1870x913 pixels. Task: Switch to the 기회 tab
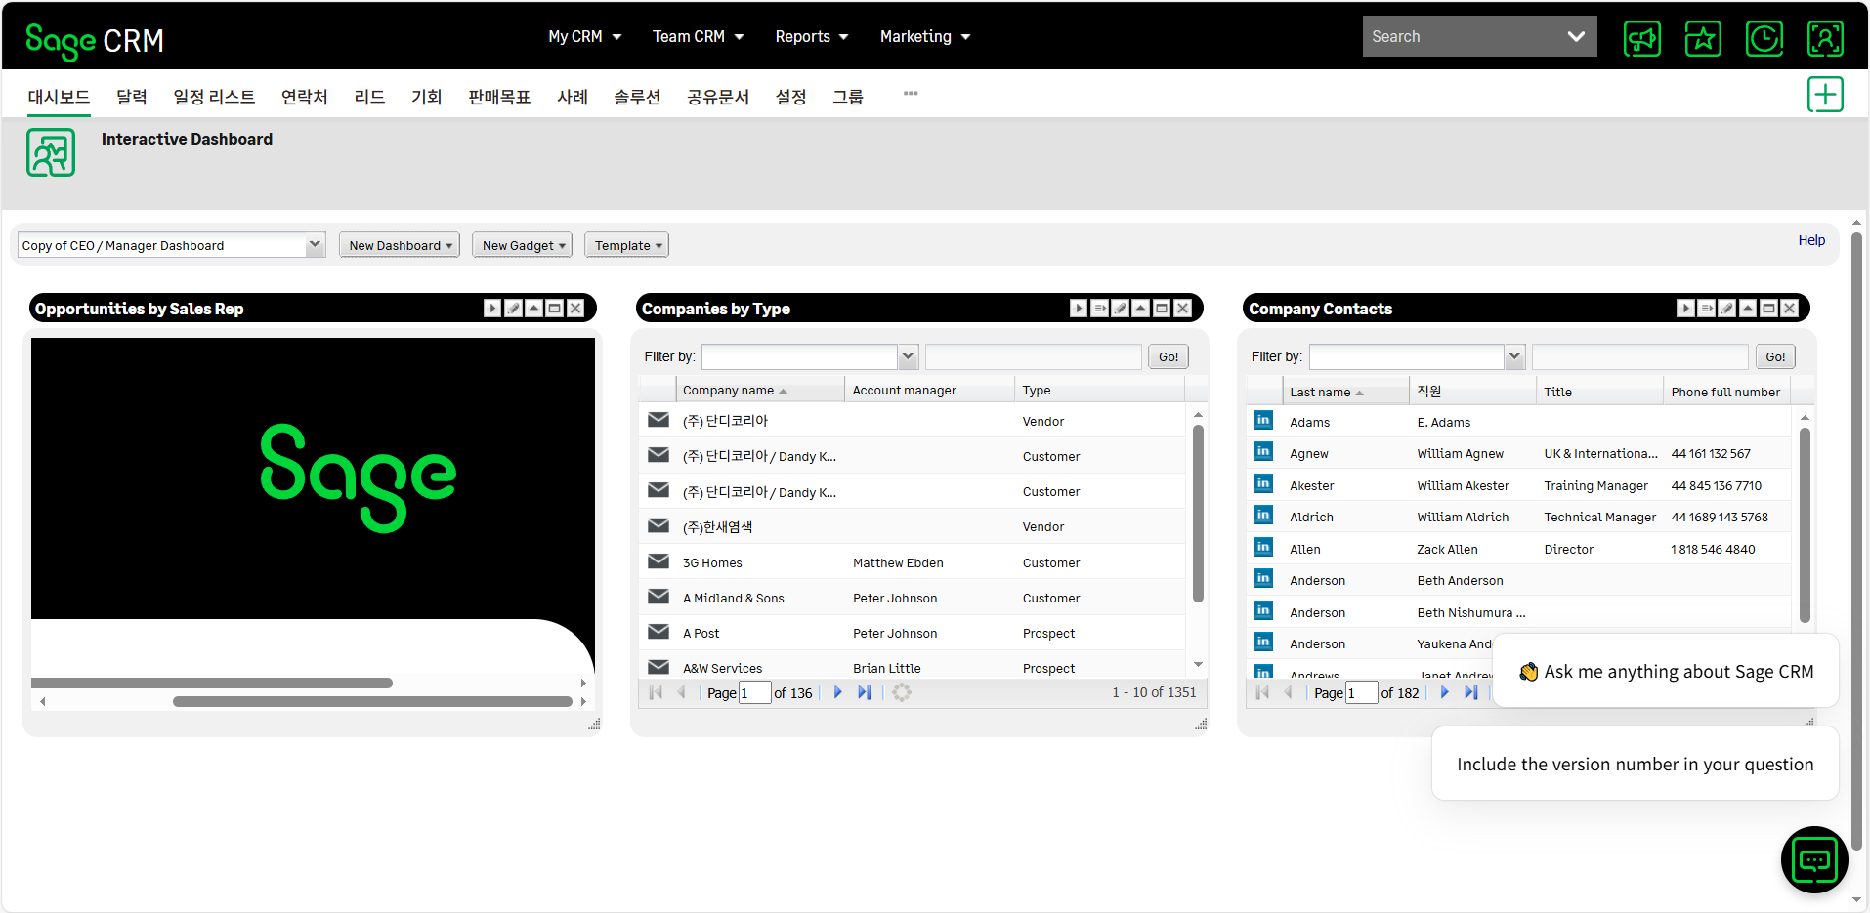click(427, 97)
